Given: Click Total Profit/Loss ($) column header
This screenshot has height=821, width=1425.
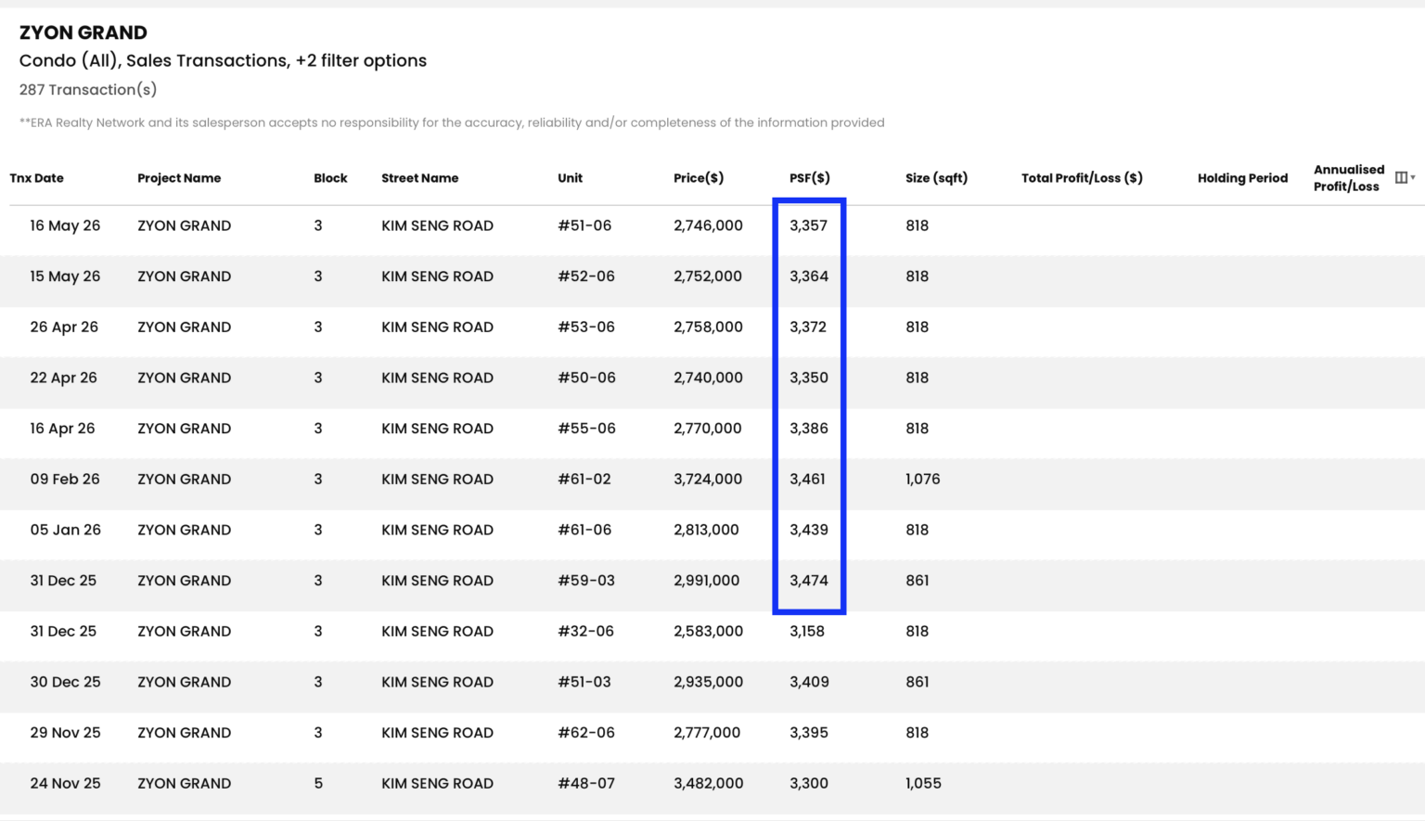Looking at the screenshot, I should pos(1082,178).
